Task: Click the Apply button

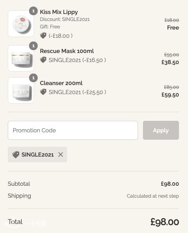Action: coord(161,130)
